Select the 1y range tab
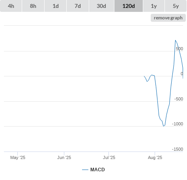Viewport: 187px width, 180px height. [x=154, y=6]
